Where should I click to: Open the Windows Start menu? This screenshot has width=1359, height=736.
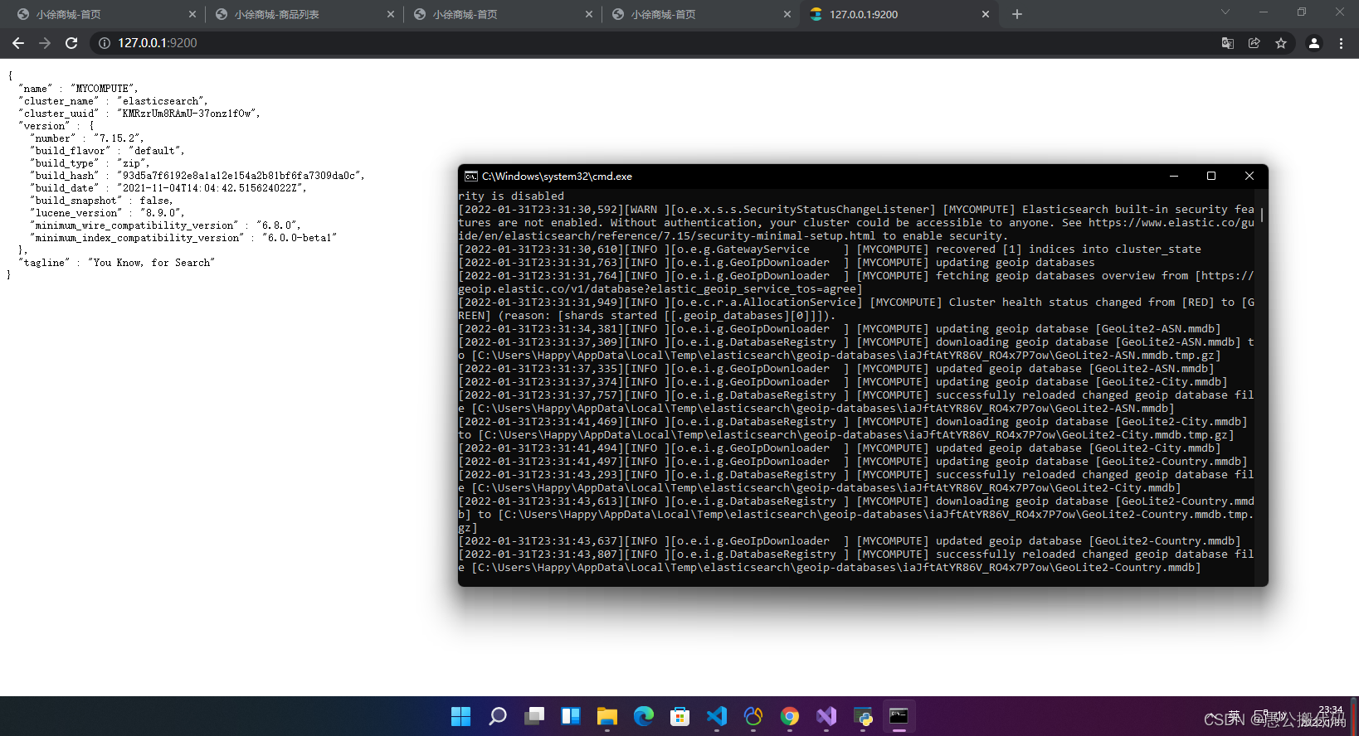click(460, 716)
